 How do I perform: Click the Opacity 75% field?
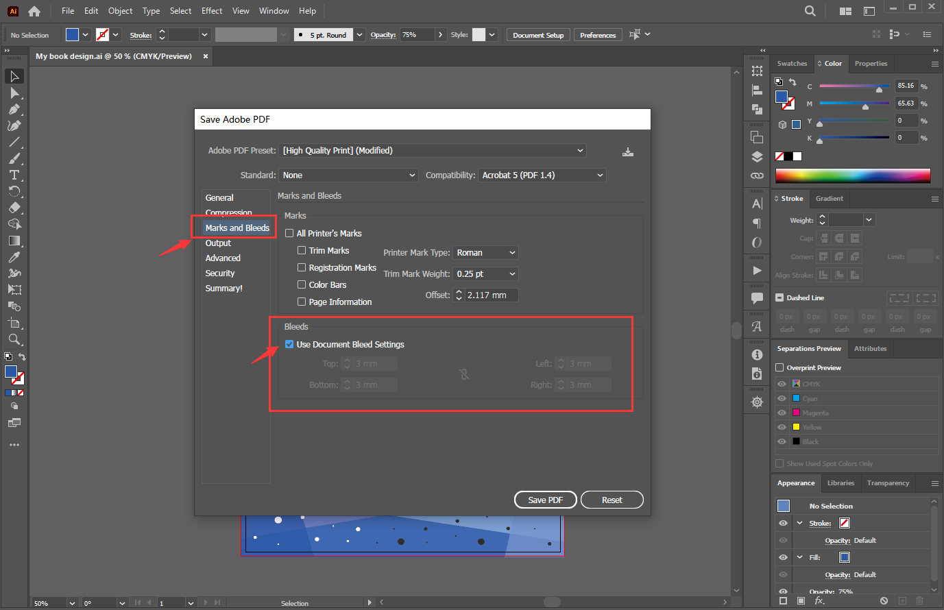click(x=417, y=35)
